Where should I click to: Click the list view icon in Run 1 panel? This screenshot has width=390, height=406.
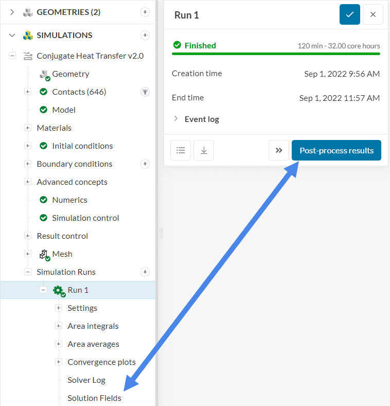click(181, 150)
